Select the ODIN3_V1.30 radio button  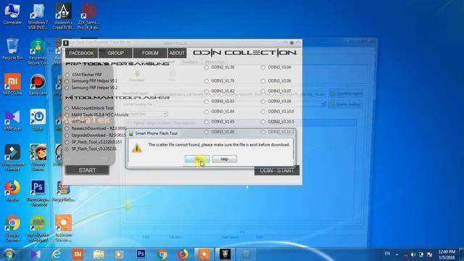[x=206, y=67]
